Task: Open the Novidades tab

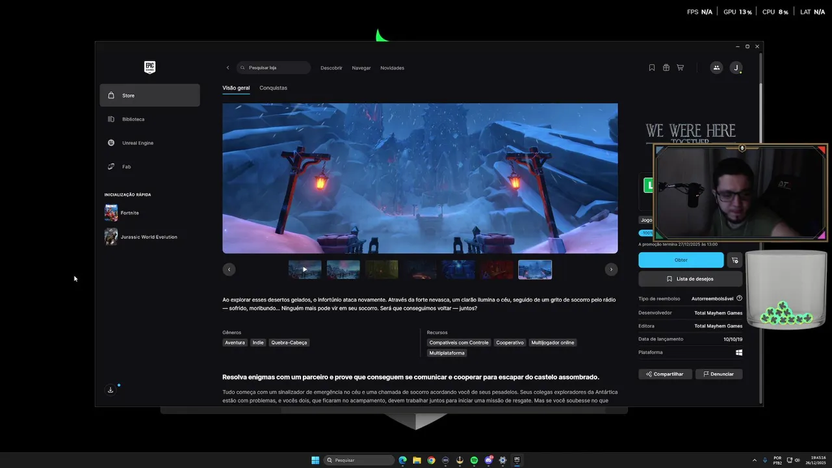Action: click(393, 68)
